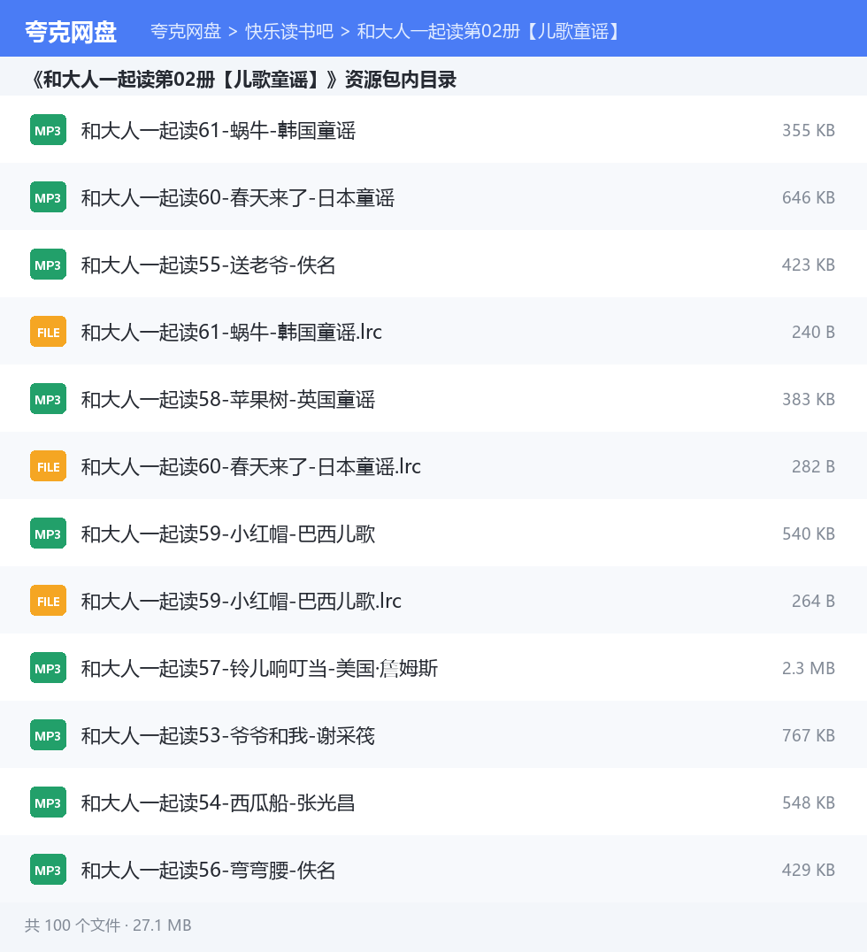The width and height of the screenshot is (867, 952).
Task: Select file name 和大人一起读56-弯弯腰-佚名
Action: click(208, 871)
